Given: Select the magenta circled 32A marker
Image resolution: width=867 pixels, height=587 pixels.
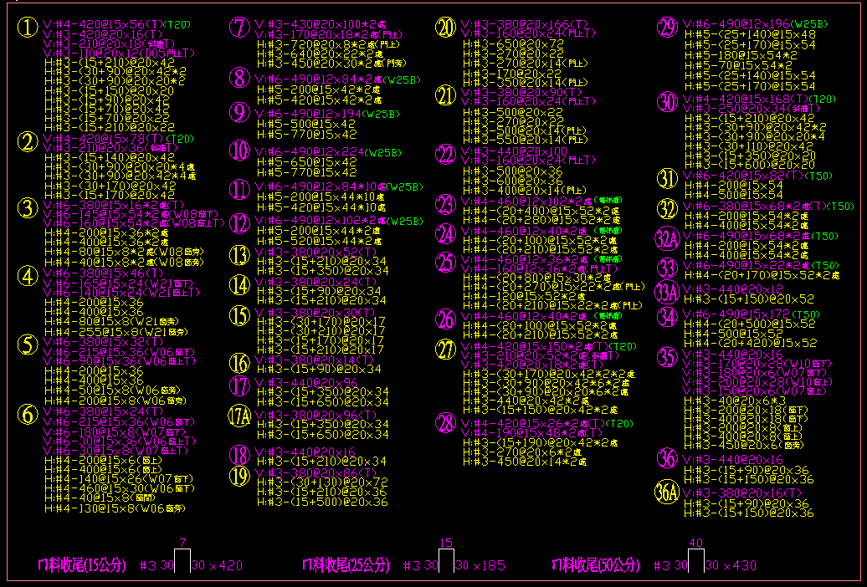Looking at the screenshot, I should [667, 239].
